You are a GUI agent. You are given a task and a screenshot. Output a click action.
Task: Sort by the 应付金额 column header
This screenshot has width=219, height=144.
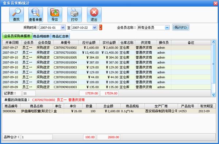pos(89,43)
